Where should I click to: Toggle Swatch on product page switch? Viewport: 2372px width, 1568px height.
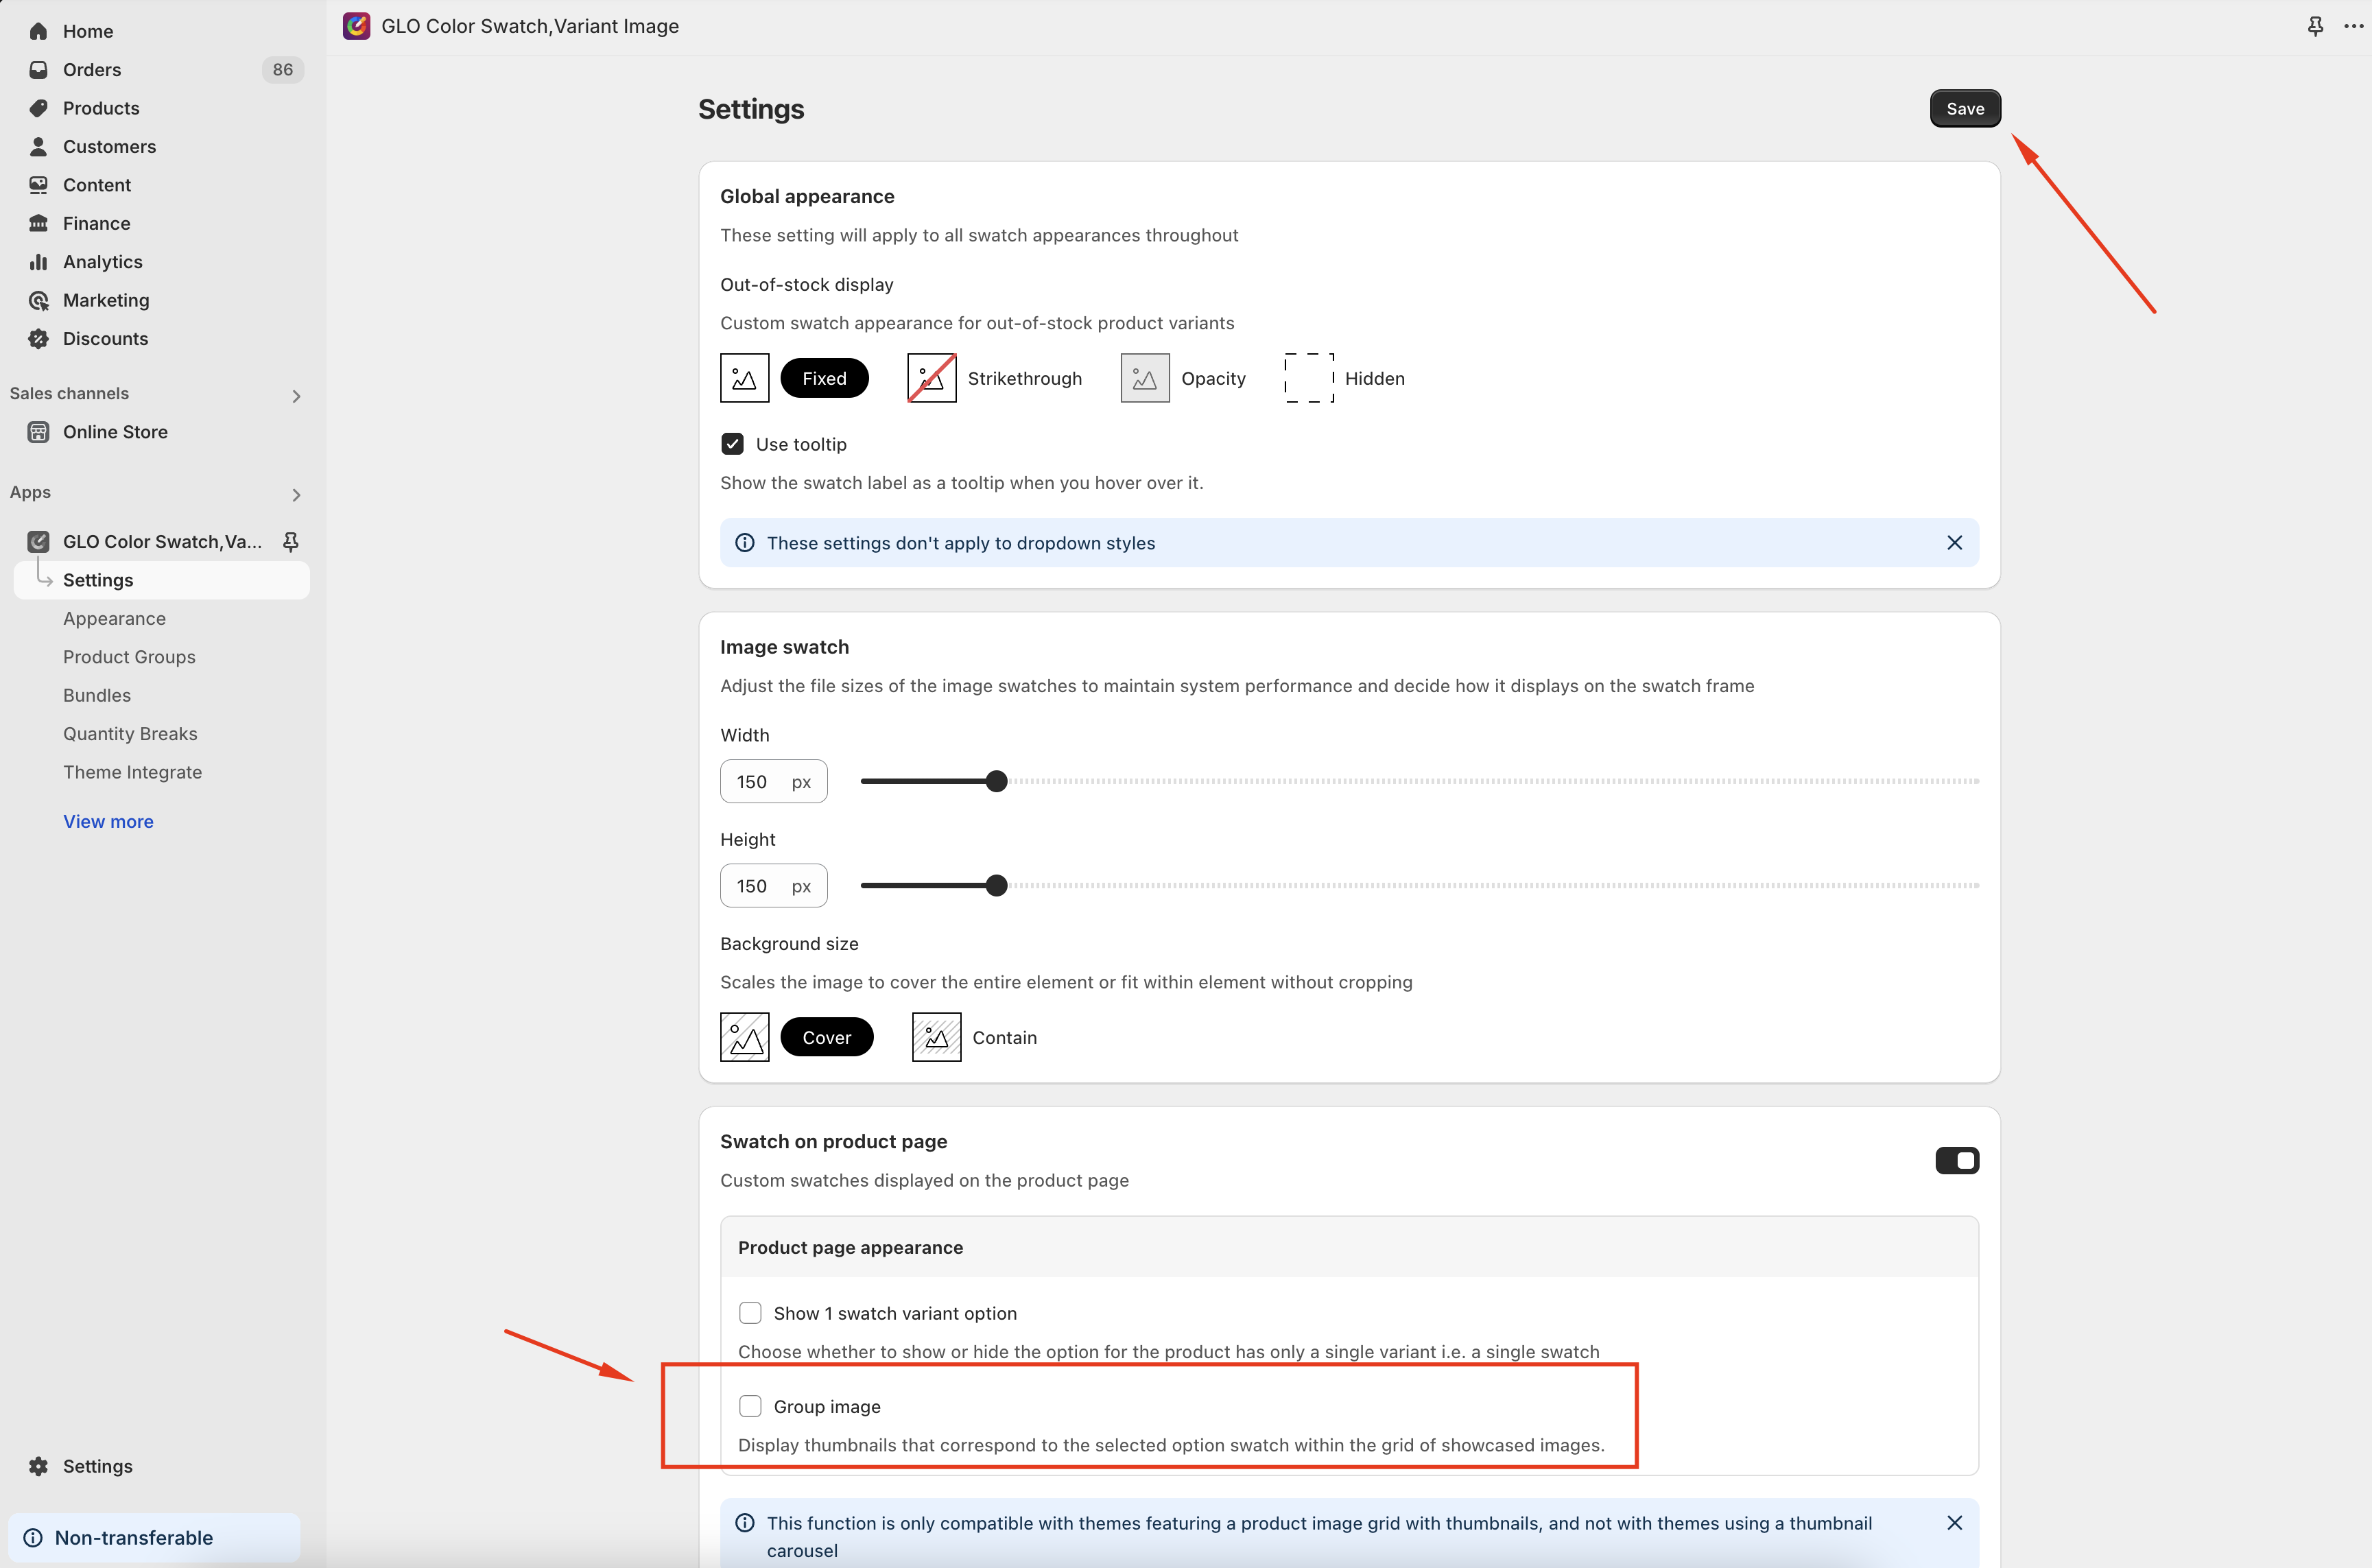point(1957,1160)
